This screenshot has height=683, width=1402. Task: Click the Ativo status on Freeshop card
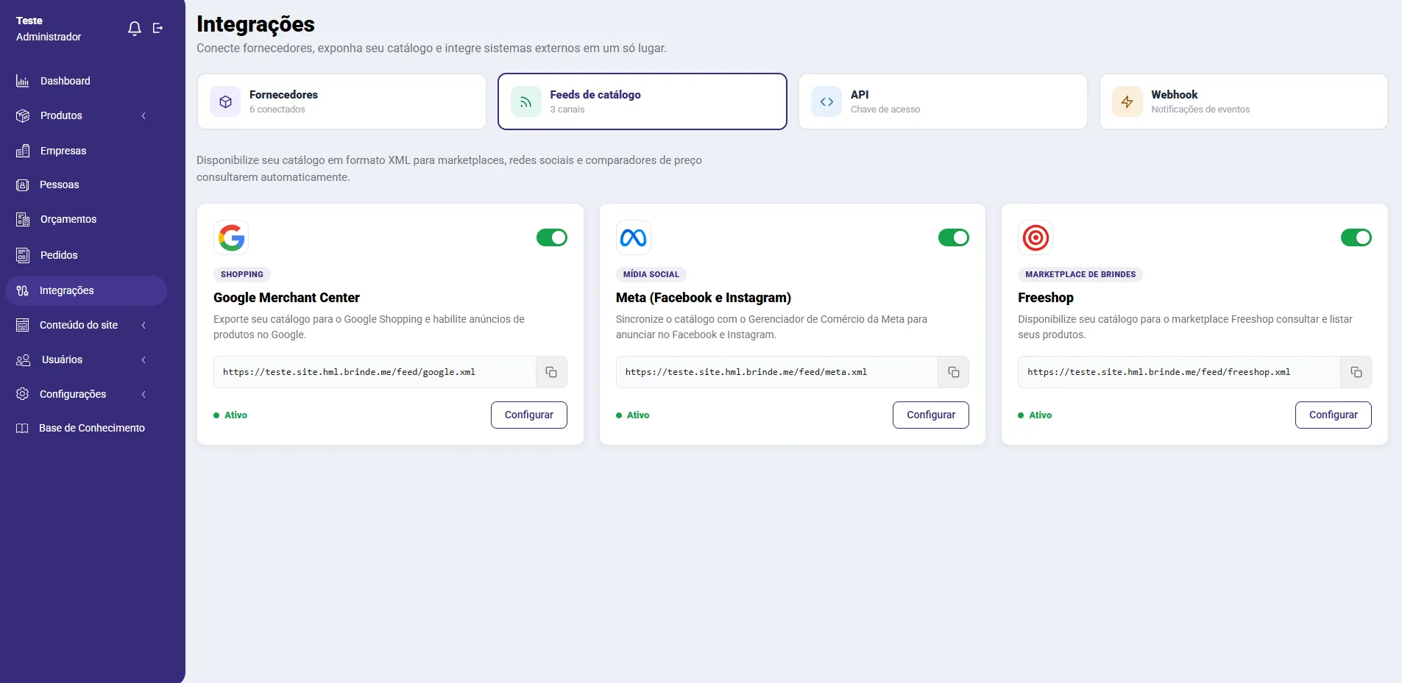point(1035,415)
